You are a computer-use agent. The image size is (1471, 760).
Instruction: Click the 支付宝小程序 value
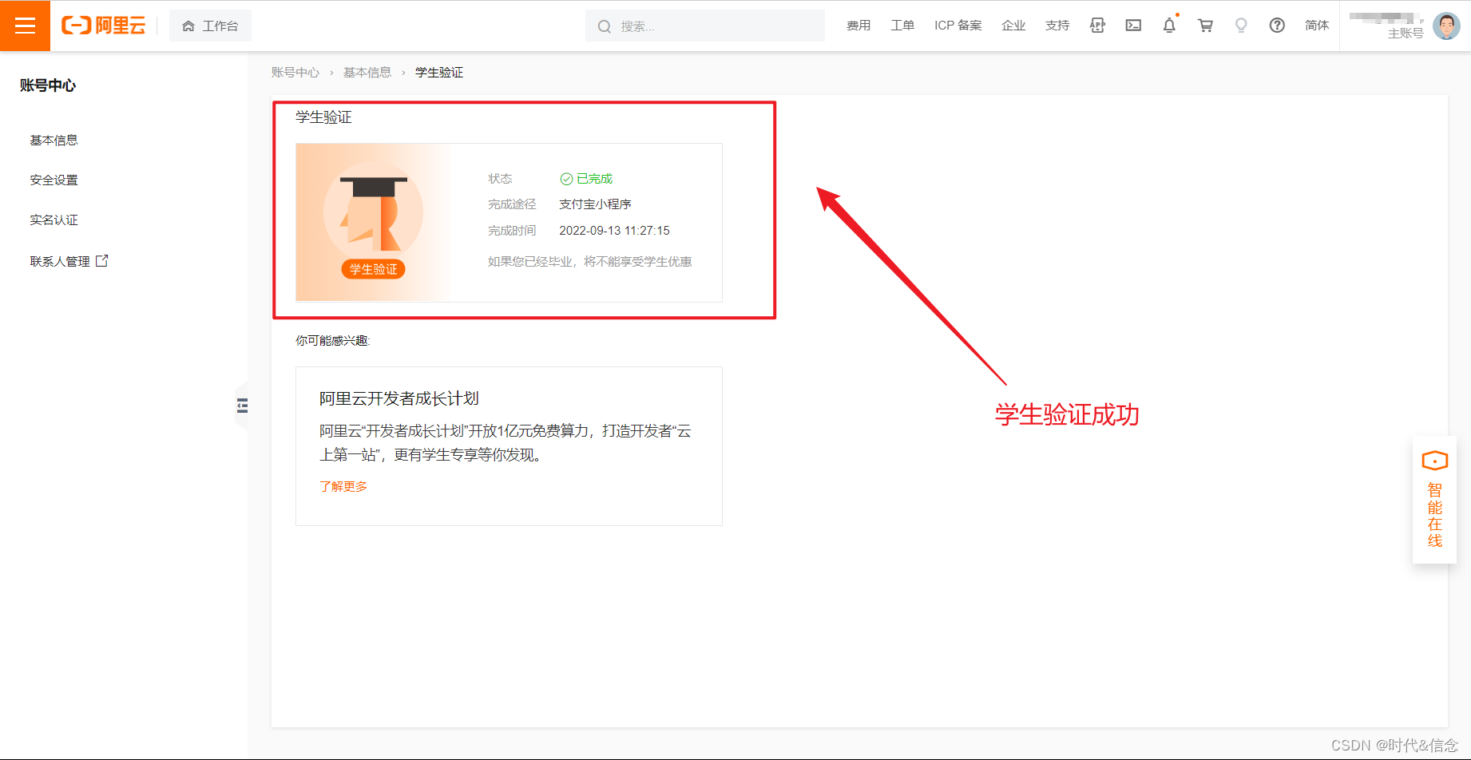595,204
